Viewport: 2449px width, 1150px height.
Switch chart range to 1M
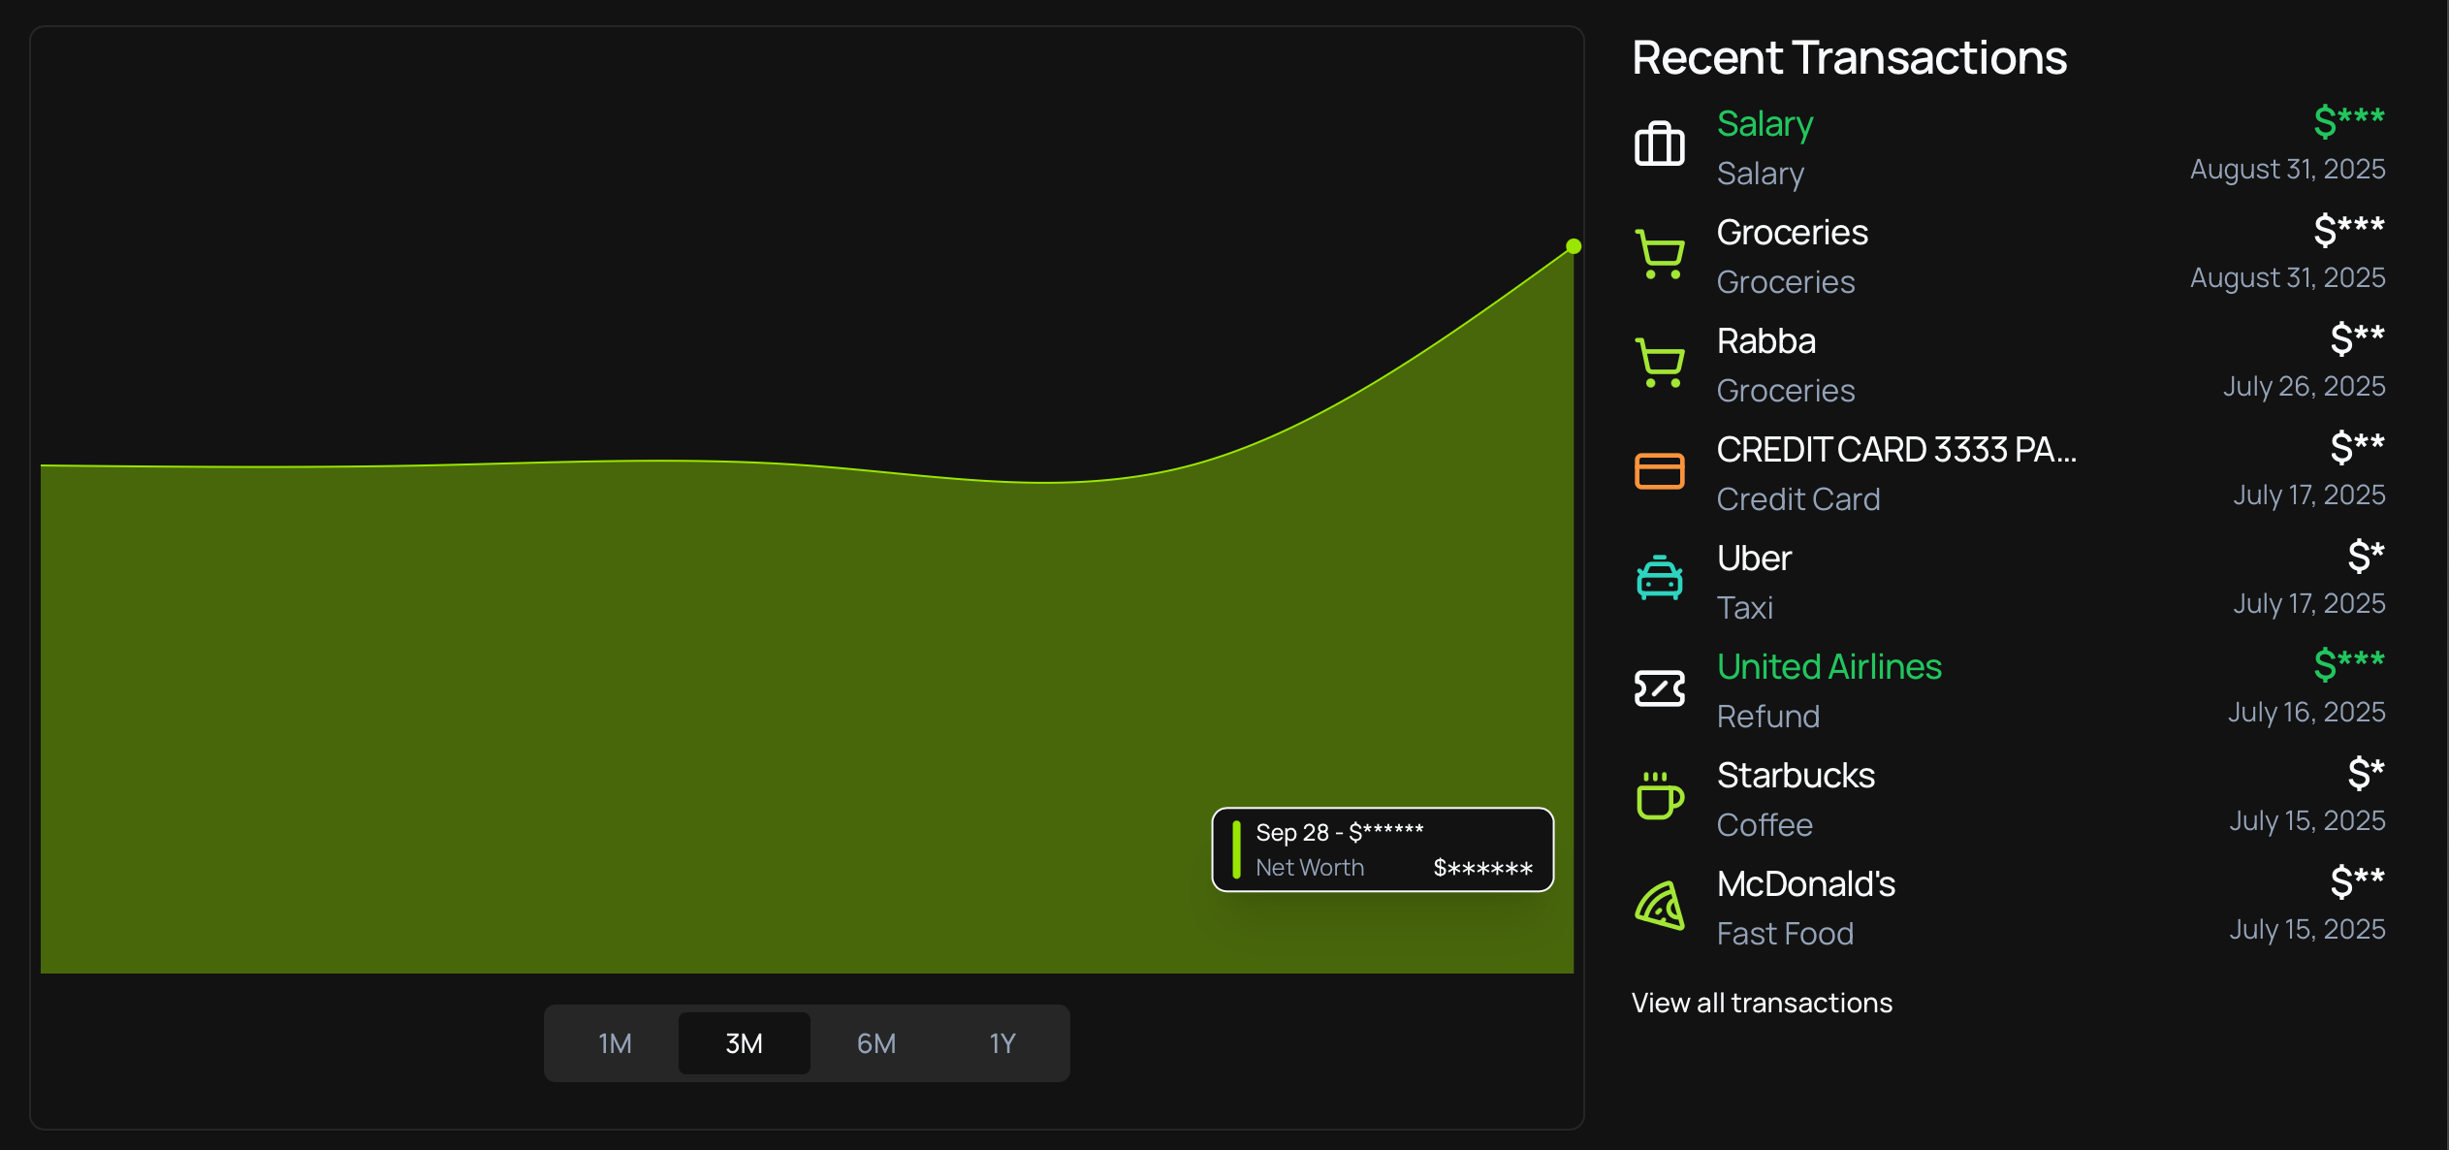pos(615,1043)
